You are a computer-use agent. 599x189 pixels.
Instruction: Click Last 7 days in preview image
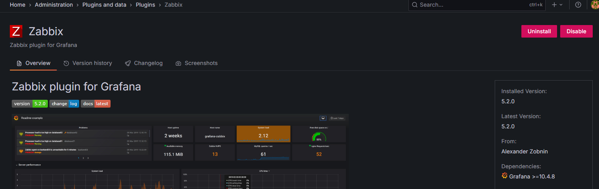337,118
